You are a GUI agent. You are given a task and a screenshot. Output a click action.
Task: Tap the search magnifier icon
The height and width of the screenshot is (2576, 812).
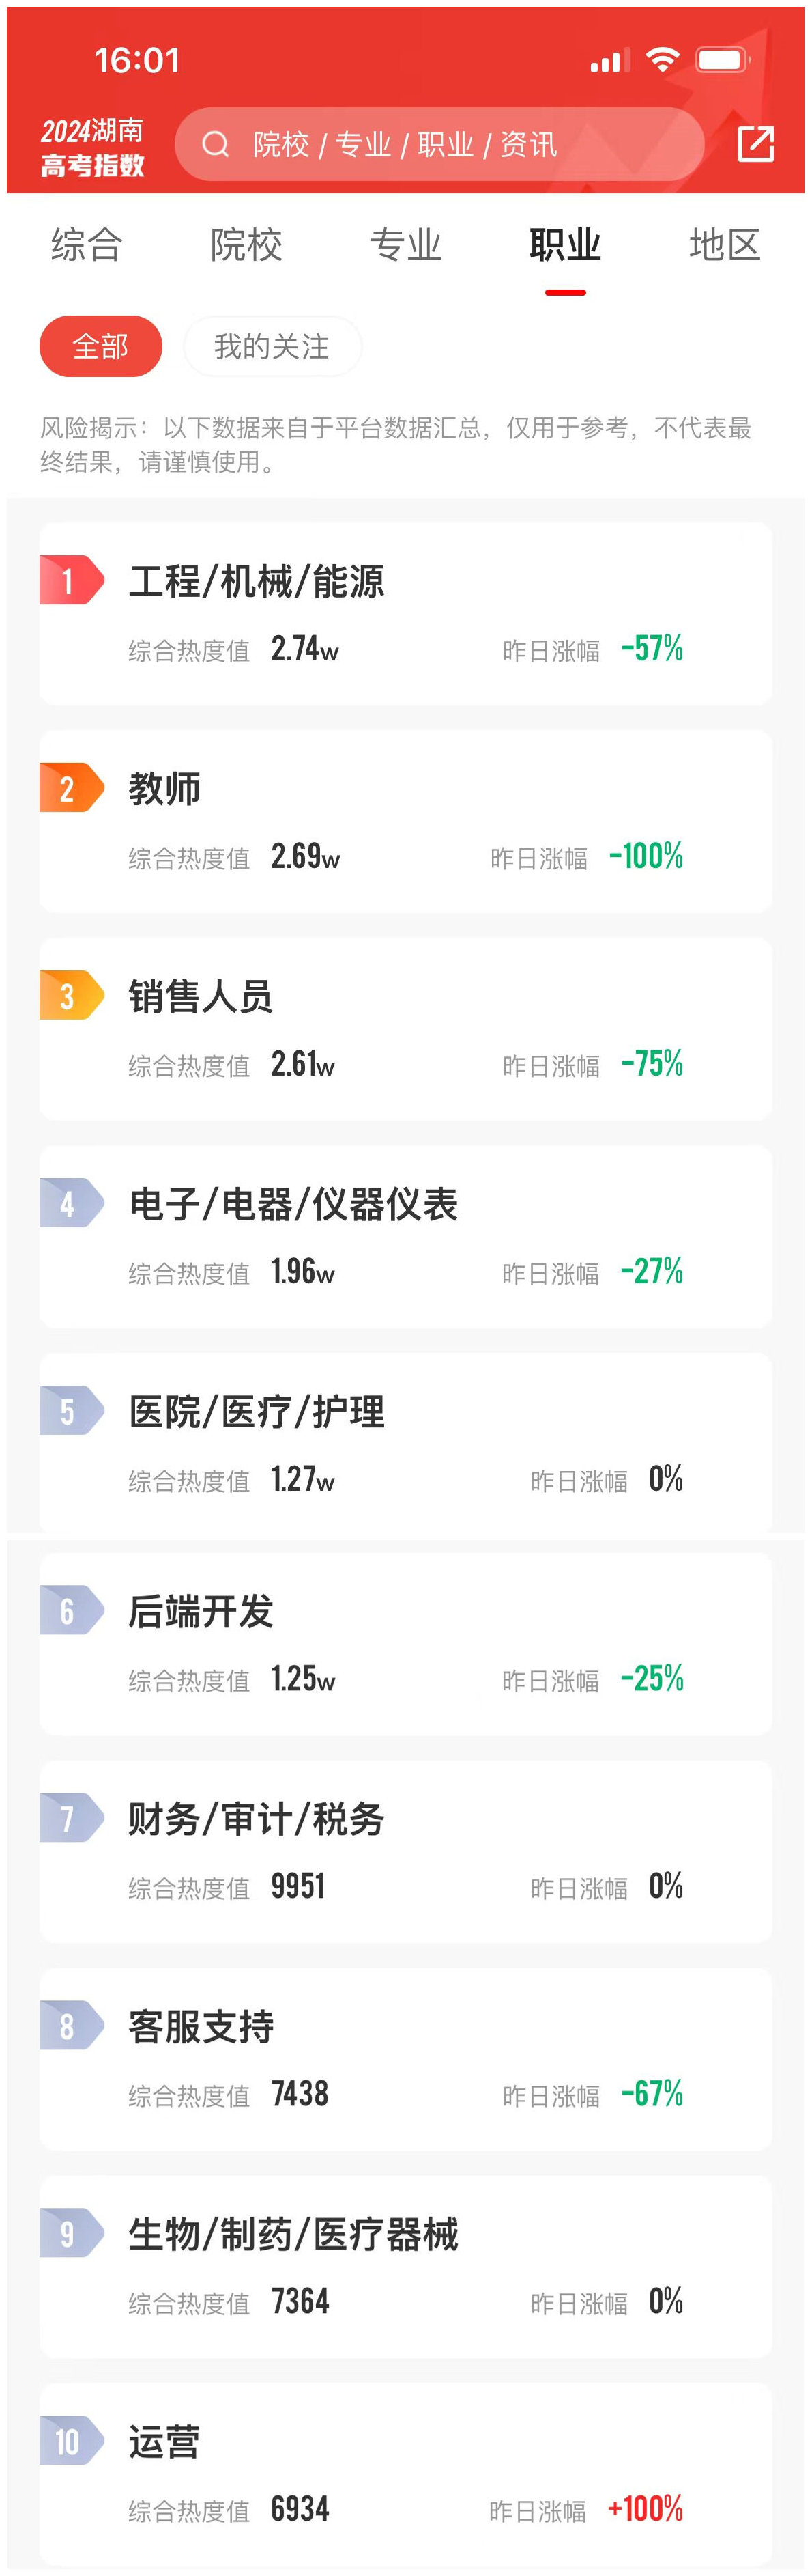215,145
